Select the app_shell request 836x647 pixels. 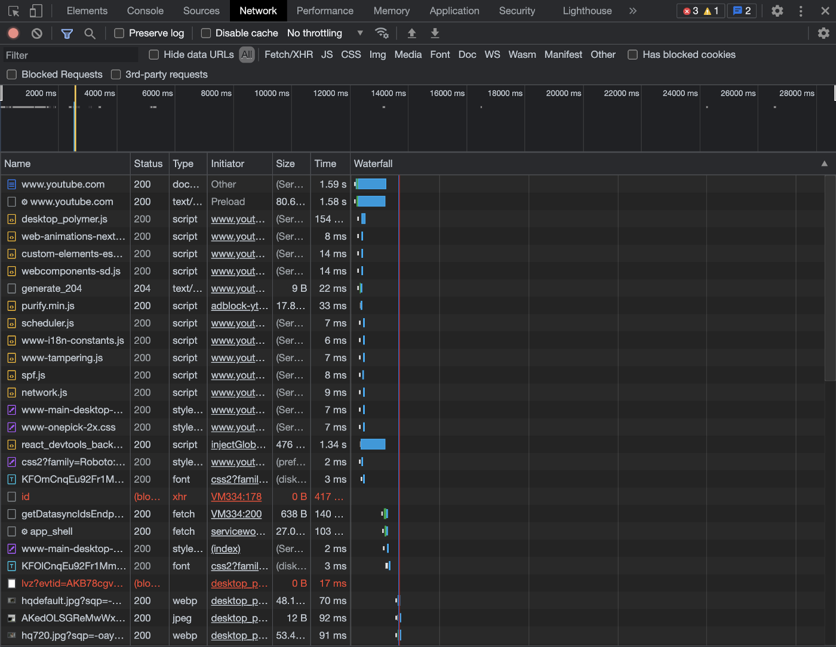pos(51,531)
